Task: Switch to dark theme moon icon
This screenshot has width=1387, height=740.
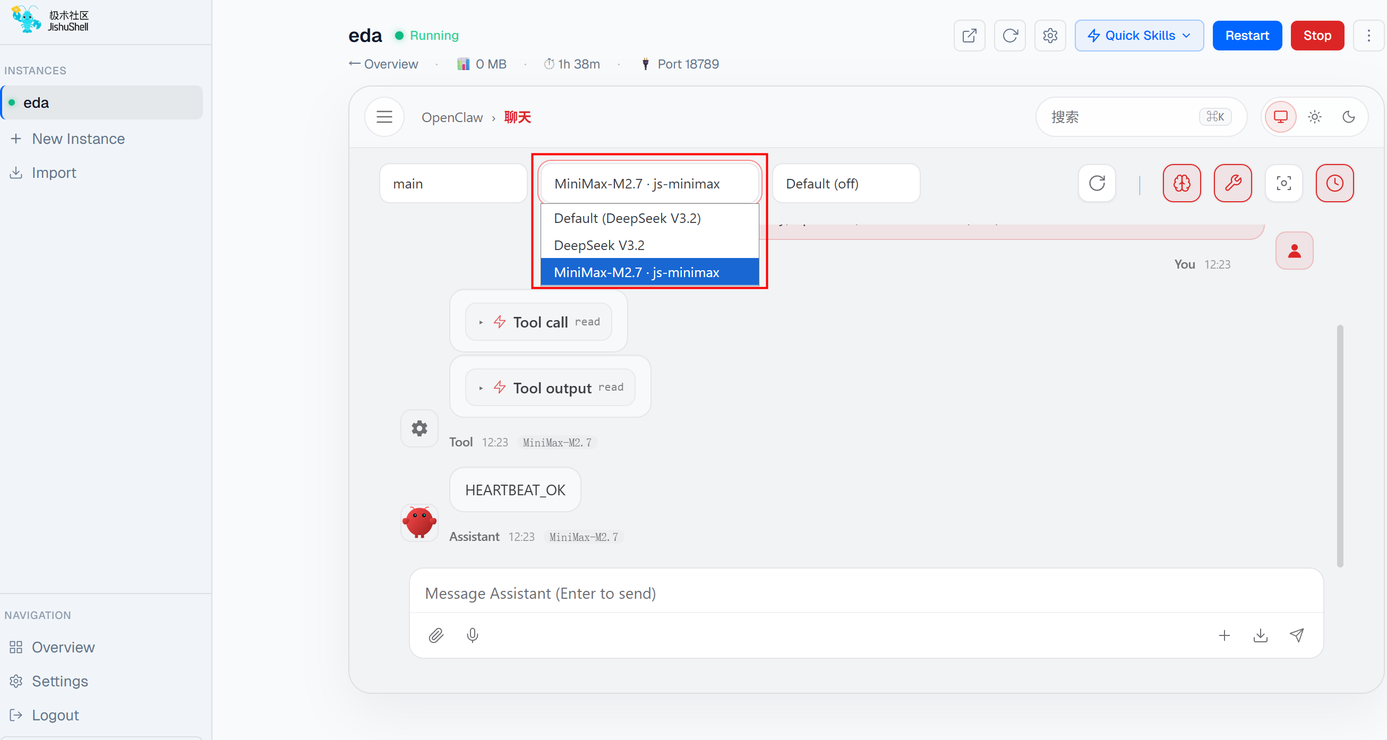Action: click(x=1348, y=117)
